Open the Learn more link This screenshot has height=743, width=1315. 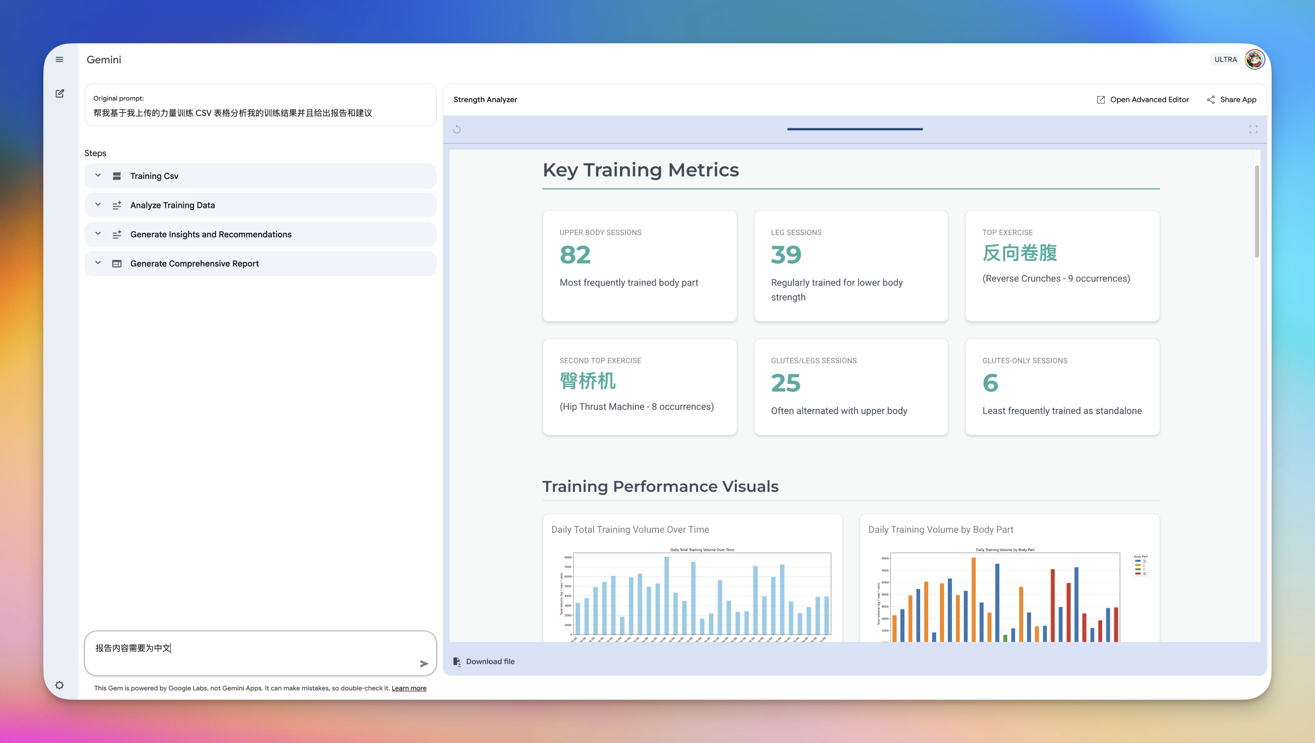pyautogui.click(x=409, y=688)
